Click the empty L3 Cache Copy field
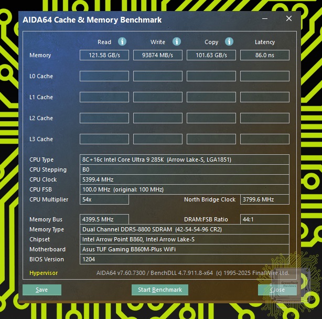Image resolution: width=322 pixels, height=319 pixels. 211,139
